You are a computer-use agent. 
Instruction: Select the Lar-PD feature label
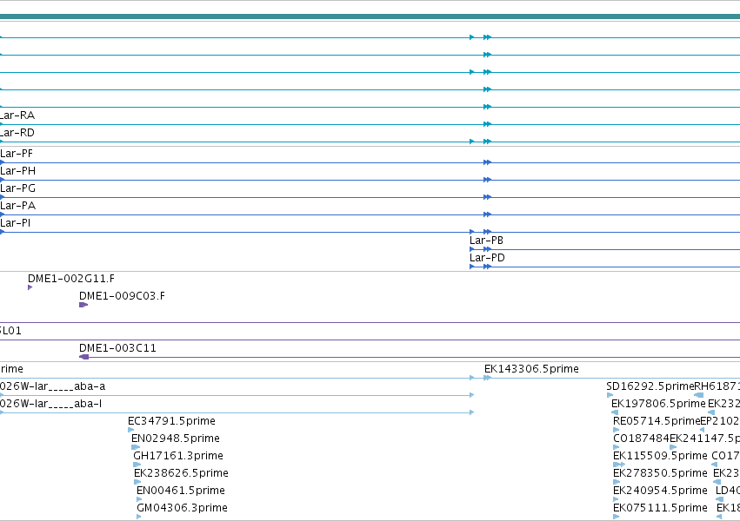pyautogui.click(x=487, y=258)
